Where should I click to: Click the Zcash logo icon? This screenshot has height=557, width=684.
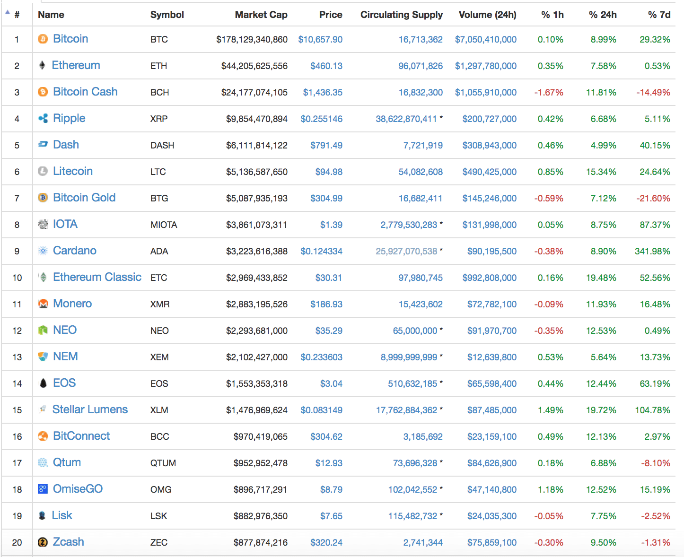[x=43, y=542]
